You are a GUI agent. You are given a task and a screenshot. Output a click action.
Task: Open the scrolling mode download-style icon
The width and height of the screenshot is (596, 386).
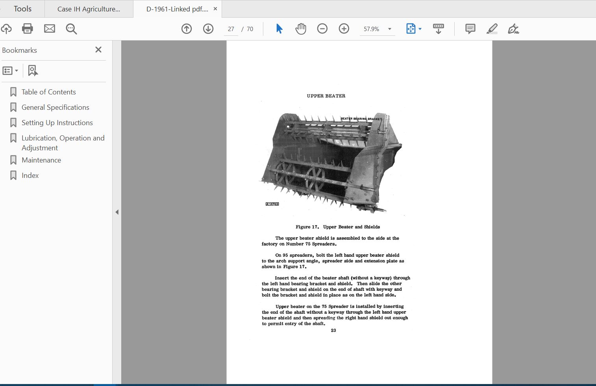tap(438, 29)
